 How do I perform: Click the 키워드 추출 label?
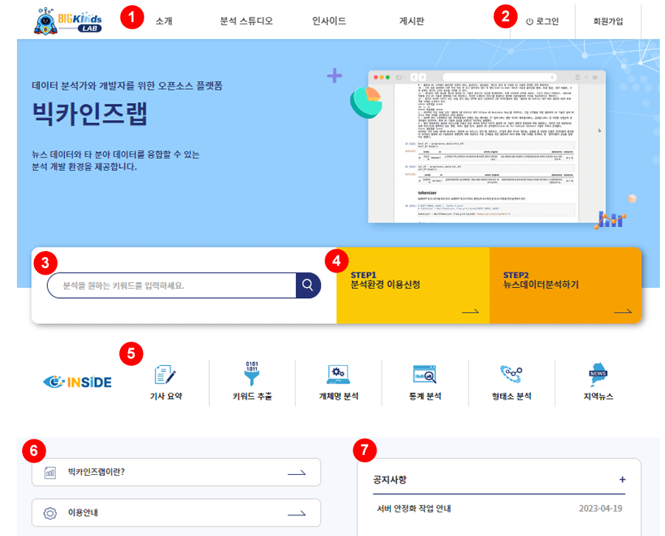click(x=253, y=396)
